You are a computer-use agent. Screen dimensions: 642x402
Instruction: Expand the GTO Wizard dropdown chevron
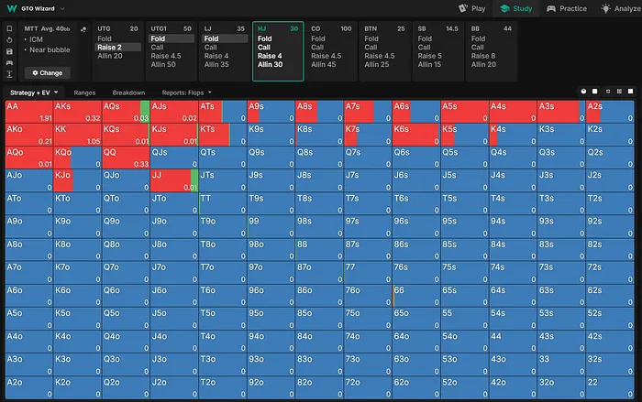pyautogui.click(x=63, y=8)
